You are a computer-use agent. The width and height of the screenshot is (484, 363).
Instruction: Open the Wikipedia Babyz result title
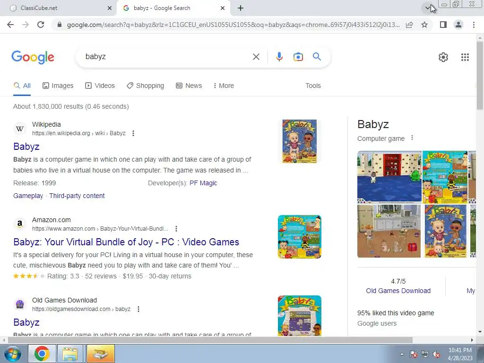26,147
